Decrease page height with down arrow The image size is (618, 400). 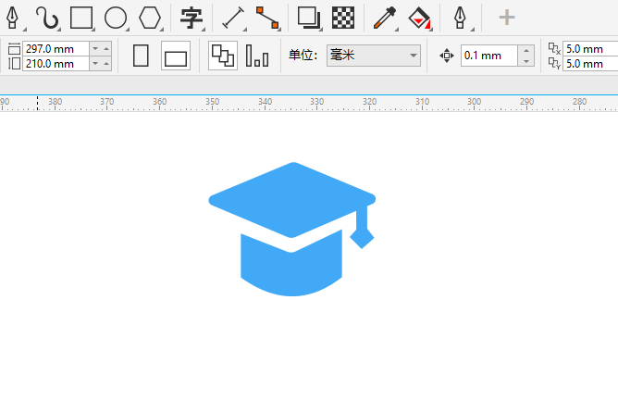[x=95, y=64]
